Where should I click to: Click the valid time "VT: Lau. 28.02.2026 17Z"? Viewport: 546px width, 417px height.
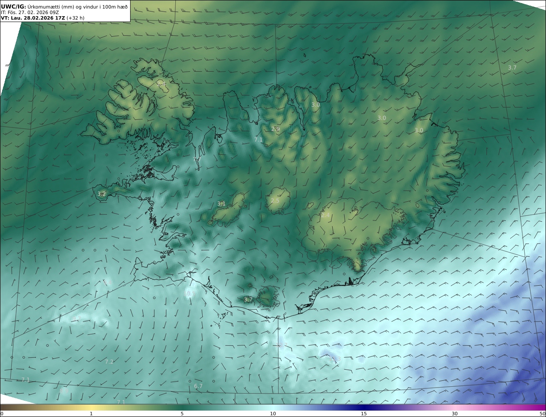(x=33, y=18)
